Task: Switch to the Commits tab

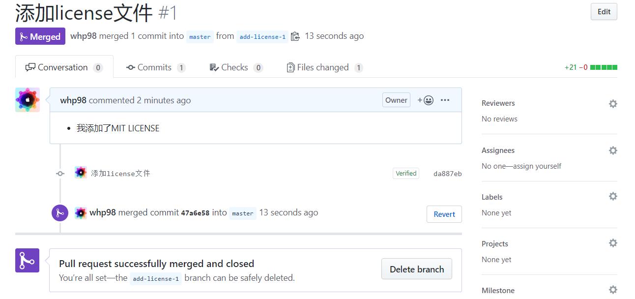Action: coord(156,67)
